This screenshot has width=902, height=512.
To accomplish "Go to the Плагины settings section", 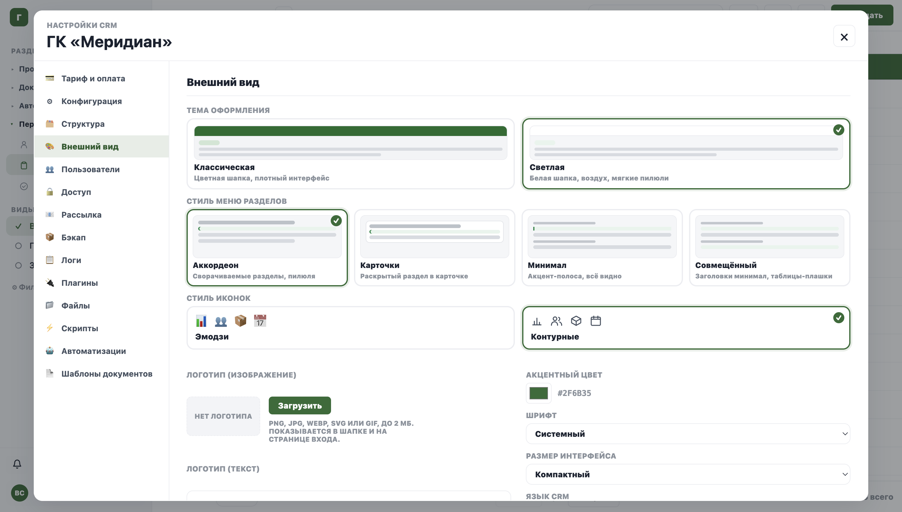I will point(102,283).
